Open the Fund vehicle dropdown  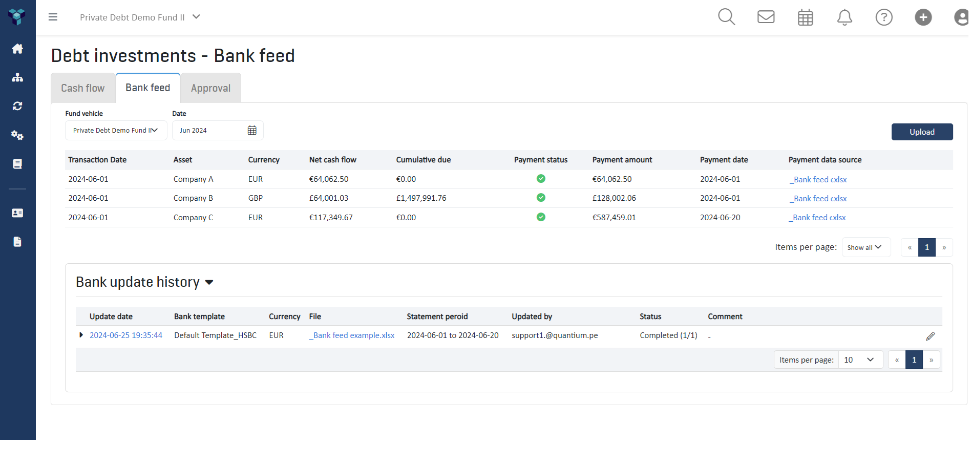[116, 131]
